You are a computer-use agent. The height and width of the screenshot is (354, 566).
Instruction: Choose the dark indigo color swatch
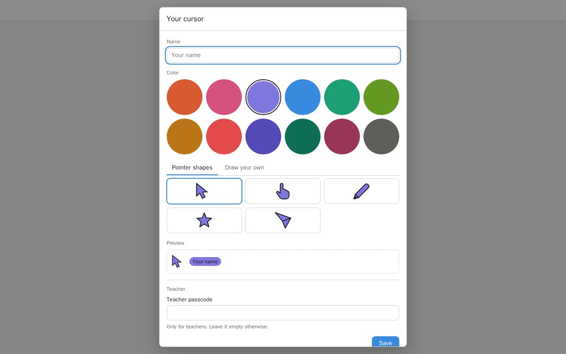click(263, 136)
